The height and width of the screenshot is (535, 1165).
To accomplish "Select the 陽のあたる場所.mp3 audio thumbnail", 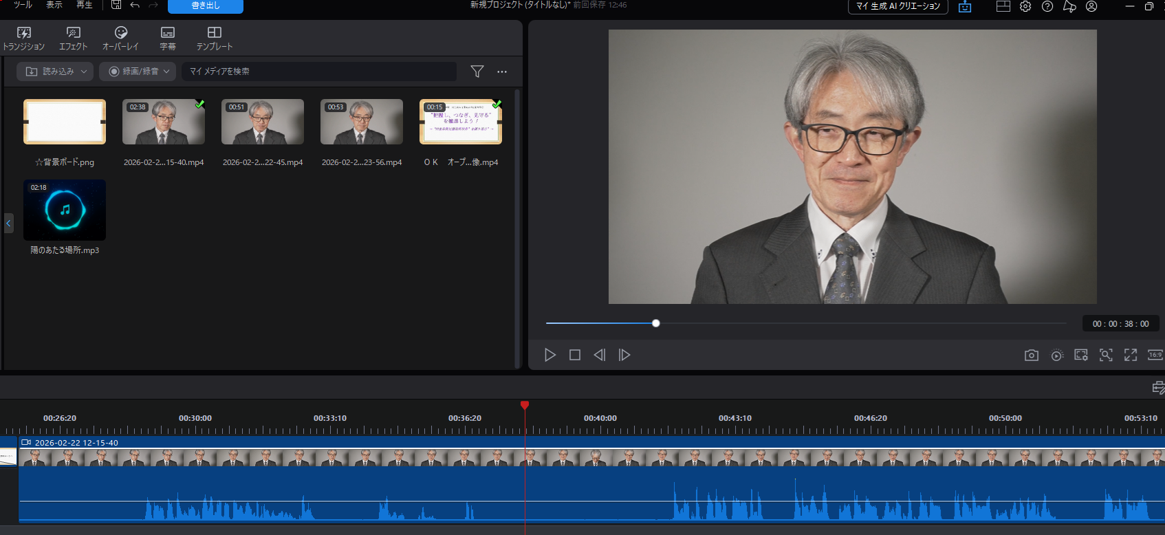I will (65, 210).
